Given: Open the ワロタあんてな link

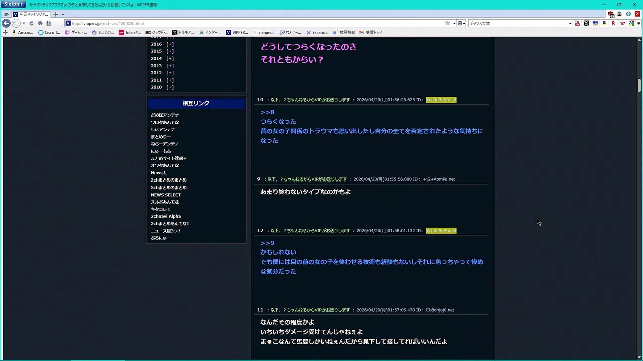Looking at the screenshot, I should point(165,122).
